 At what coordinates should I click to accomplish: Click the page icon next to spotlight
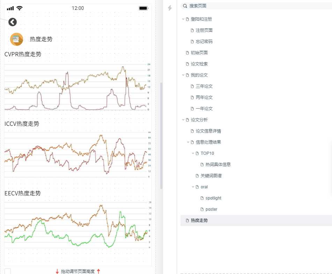click(202, 198)
